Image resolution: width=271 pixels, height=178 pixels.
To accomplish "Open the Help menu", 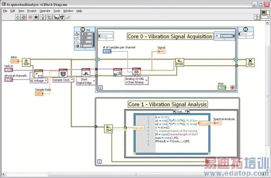I will point(79,11).
